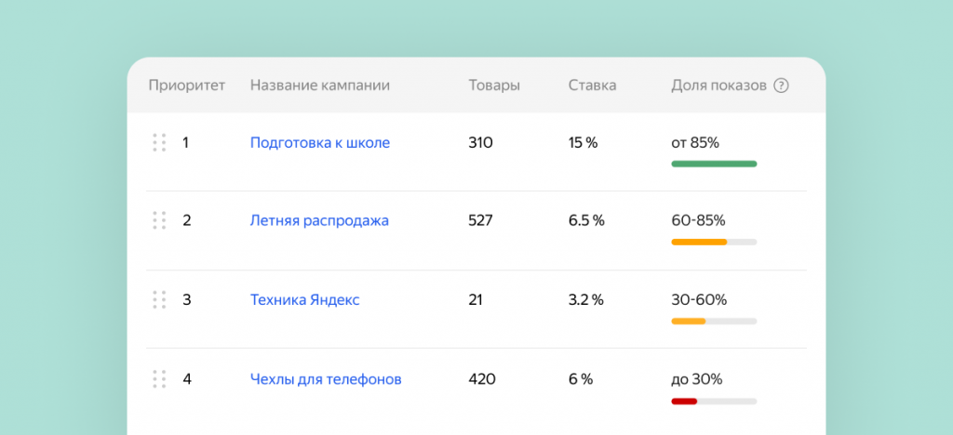Click the Название кампании column header
This screenshot has height=435, width=953.
coord(320,86)
